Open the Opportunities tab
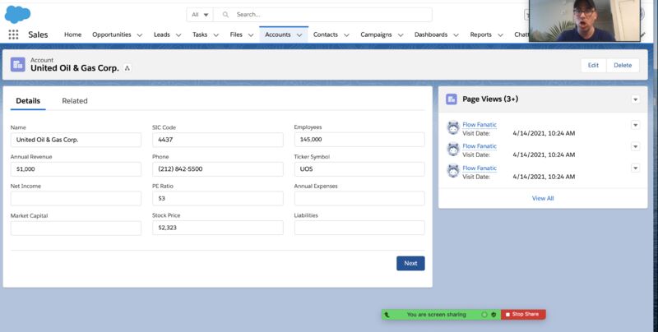 pyautogui.click(x=112, y=35)
